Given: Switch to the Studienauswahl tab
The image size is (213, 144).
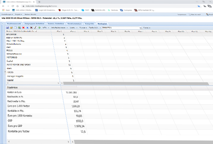Looking at the screenshot, I should [14, 24].
